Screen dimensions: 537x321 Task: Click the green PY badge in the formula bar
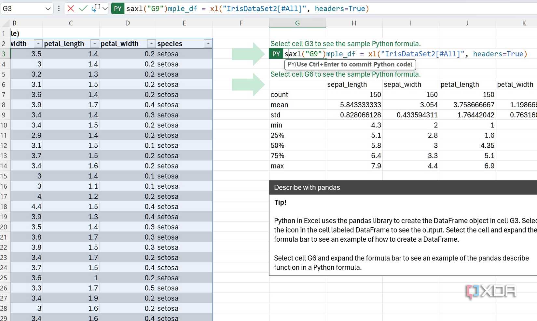tap(117, 8)
